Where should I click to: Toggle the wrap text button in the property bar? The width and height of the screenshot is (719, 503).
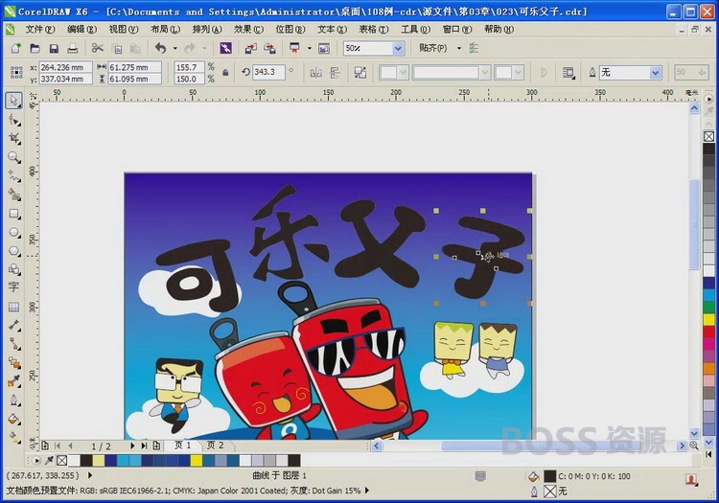pyautogui.click(x=568, y=73)
